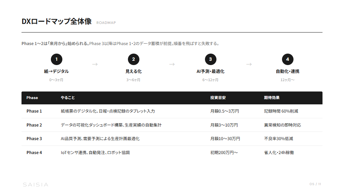Click the データの可視化ダッシュボード構築 task cell
The image size is (344, 193).
[111, 125]
